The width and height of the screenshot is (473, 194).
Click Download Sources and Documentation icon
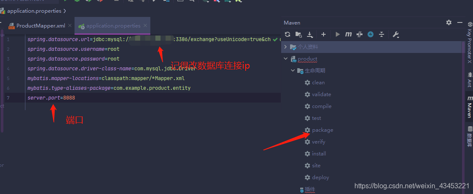tap(310, 34)
